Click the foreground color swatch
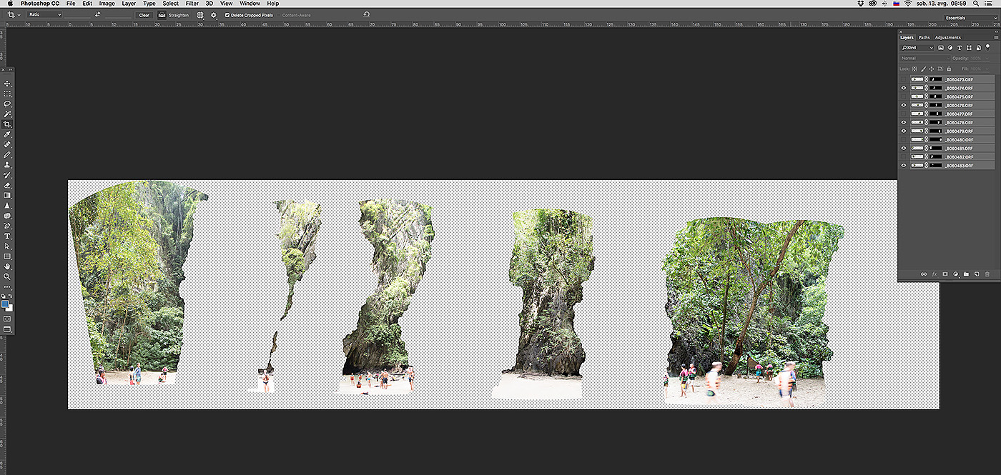 pos(6,304)
